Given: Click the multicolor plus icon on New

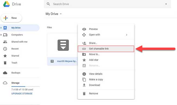Looking at the screenshot, I should [x=5, y=18].
